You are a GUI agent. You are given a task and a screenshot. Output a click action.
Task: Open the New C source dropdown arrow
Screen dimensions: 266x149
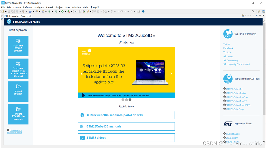click(x=46, y=12)
